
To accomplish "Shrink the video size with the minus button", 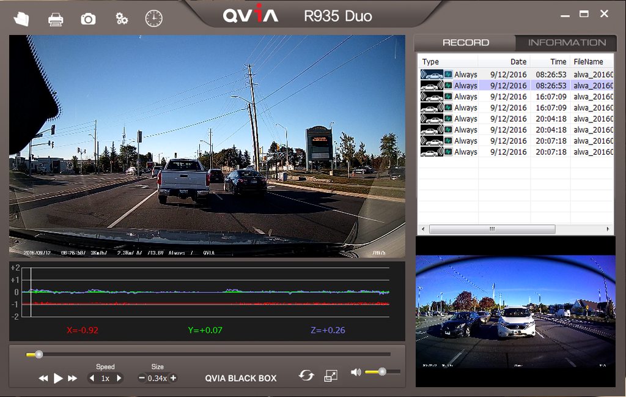I will [x=142, y=378].
